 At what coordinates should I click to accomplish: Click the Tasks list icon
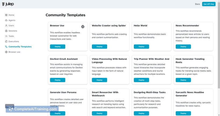[x=6, y=36]
